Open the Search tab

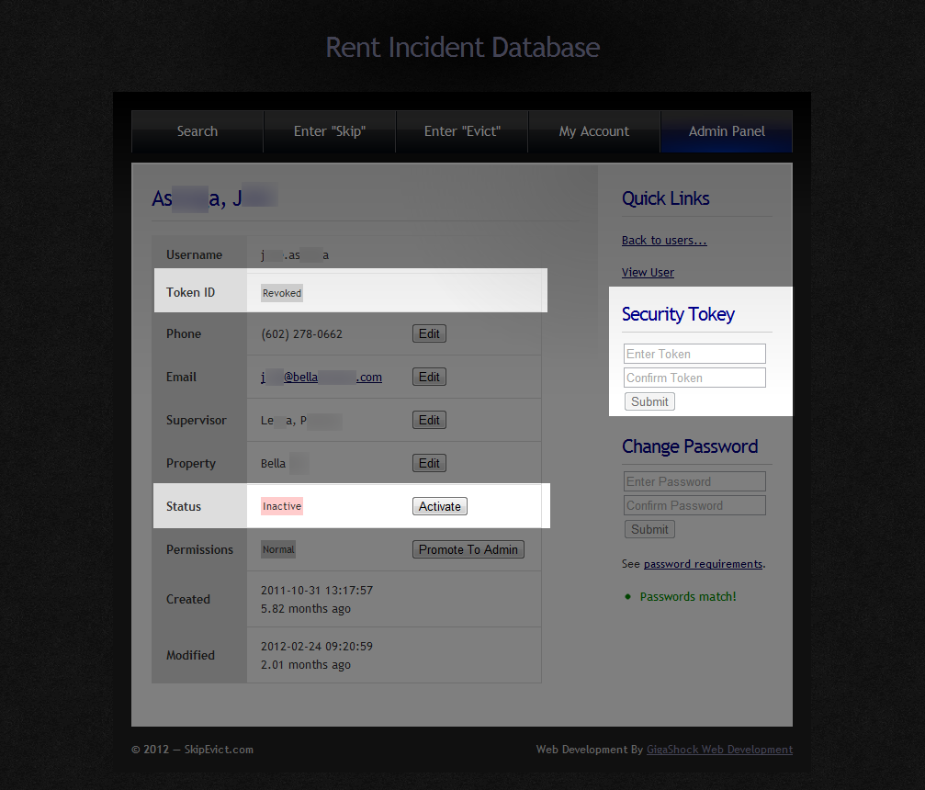pyautogui.click(x=197, y=131)
